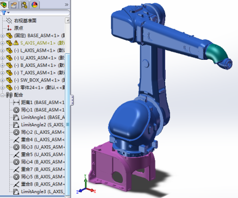Image resolution: width=238 pixels, height=198 pixels.
Task: Select the 距离1 distance mate icon
Action: point(16,102)
